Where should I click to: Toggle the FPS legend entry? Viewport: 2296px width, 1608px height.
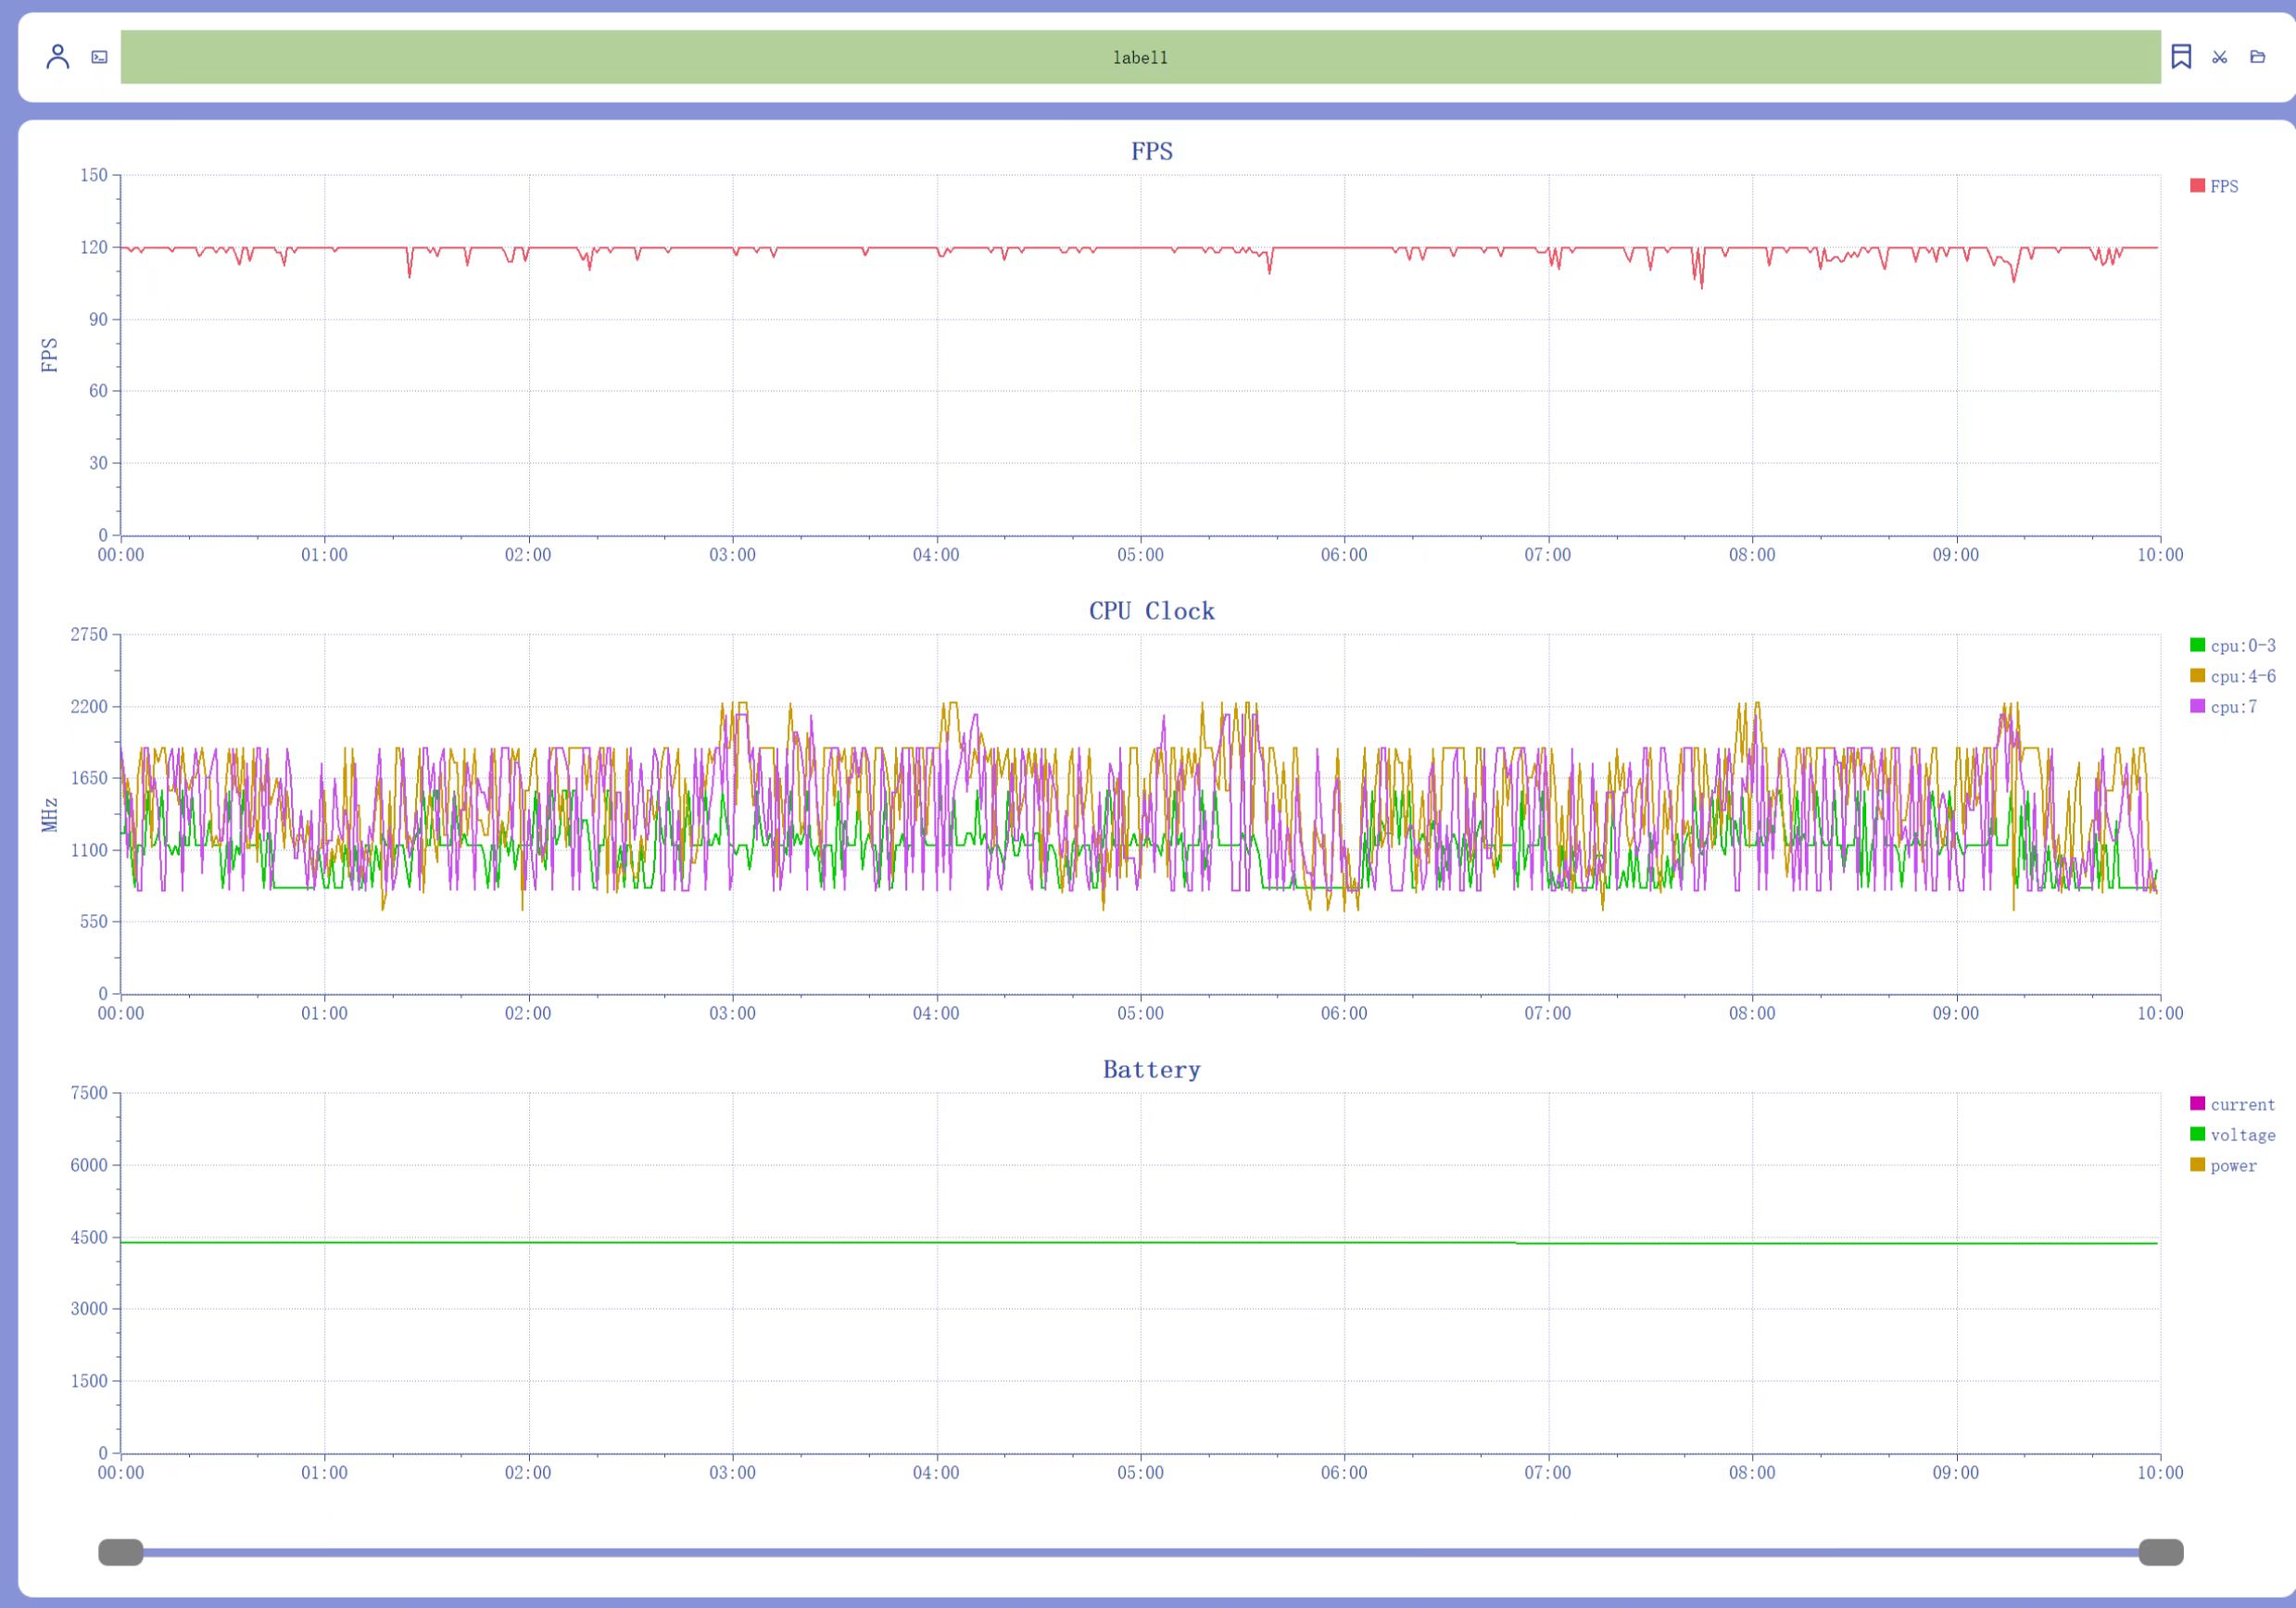point(2214,186)
